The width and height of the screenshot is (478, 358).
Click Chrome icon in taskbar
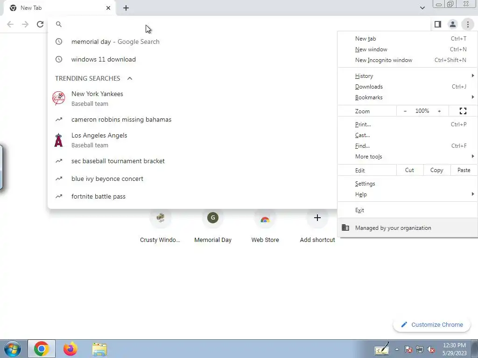42,349
